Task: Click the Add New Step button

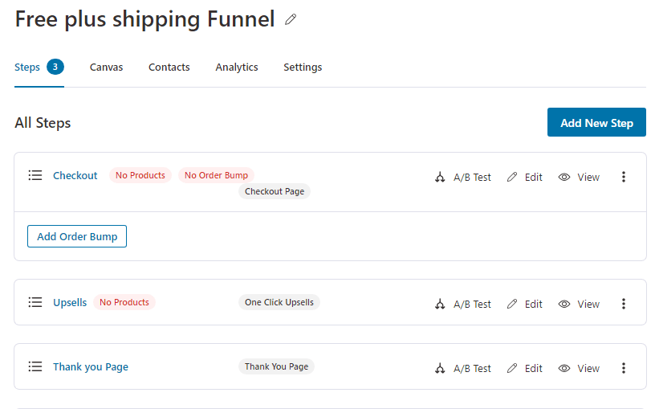Action: click(x=596, y=122)
